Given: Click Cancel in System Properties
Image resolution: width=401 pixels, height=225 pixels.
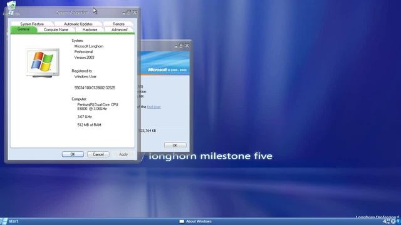Looking at the screenshot, I should click(98, 154).
